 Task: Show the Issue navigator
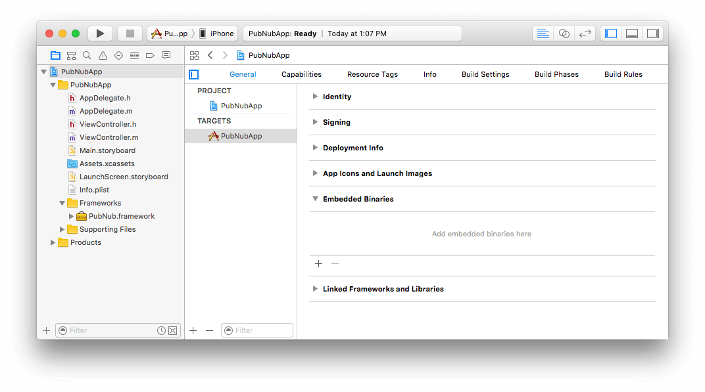[x=102, y=56]
